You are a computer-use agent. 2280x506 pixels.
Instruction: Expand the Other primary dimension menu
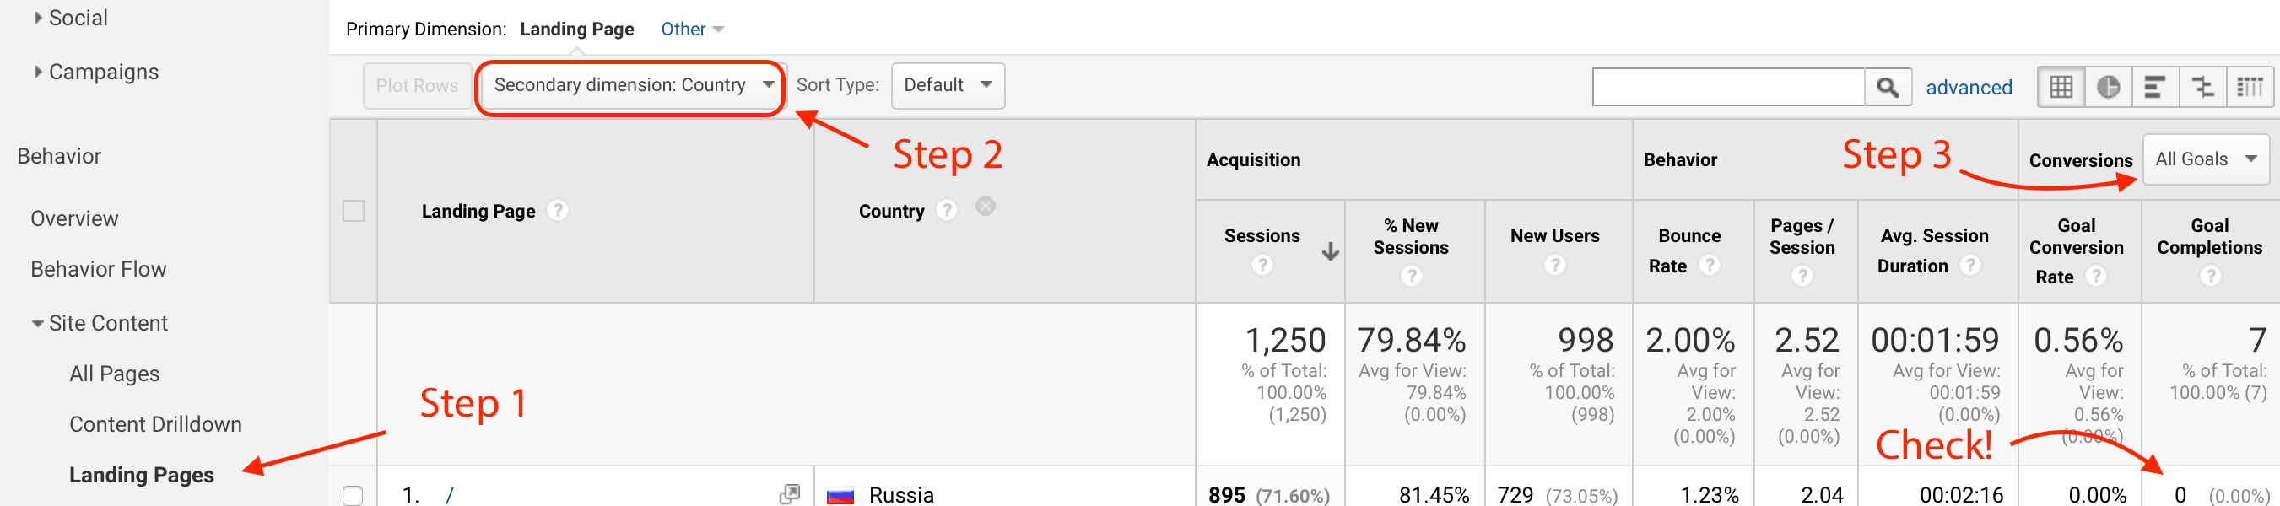(x=692, y=30)
